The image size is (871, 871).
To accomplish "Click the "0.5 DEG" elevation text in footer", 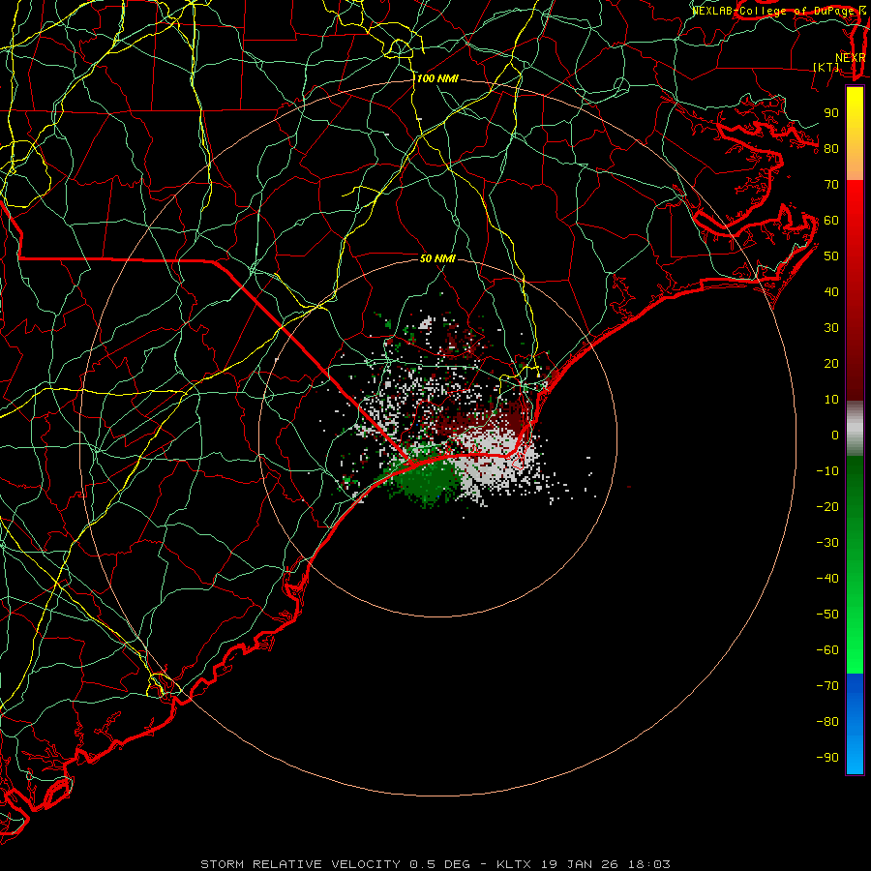I will 439,864.
